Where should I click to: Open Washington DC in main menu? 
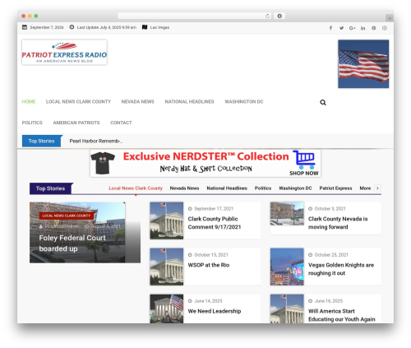[x=244, y=102]
